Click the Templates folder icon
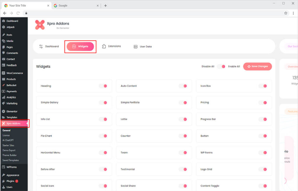 (3, 117)
